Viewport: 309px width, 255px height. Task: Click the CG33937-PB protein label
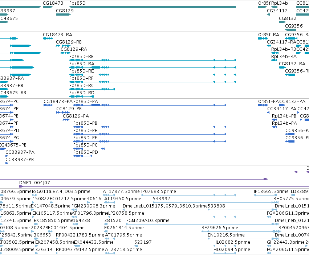point(20,160)
